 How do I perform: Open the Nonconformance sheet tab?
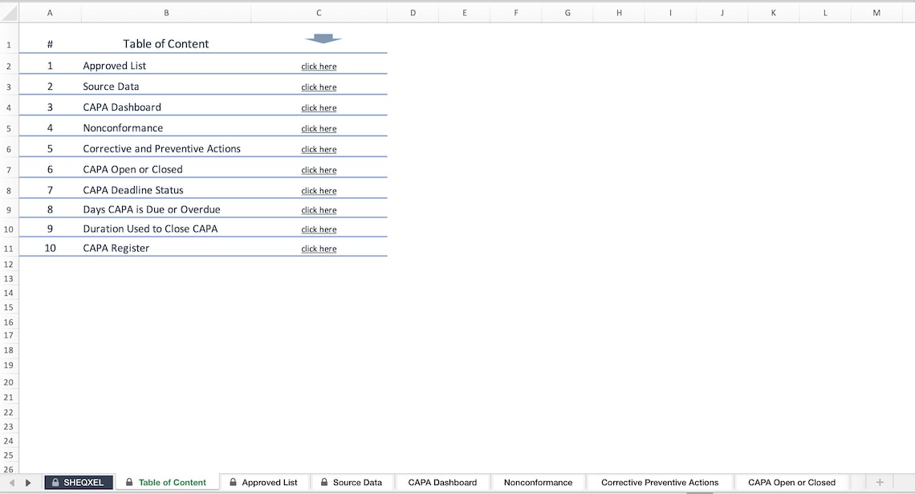pyautogui.click(x=538, y=482)
